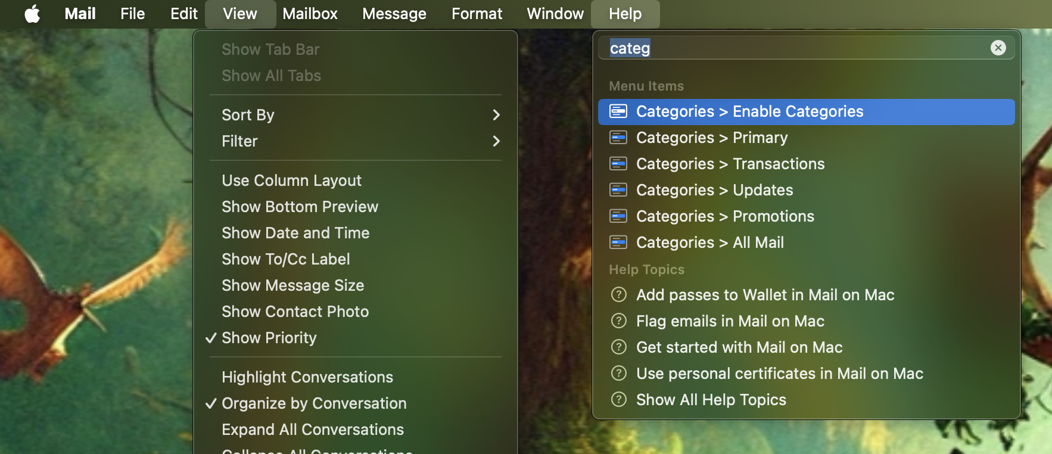Click the help icon beside Add passes to Wallet

619,295
